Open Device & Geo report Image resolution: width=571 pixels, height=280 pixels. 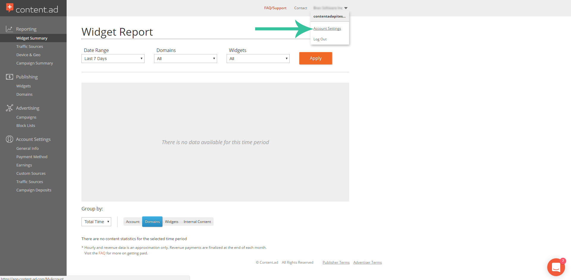point(28,55)
